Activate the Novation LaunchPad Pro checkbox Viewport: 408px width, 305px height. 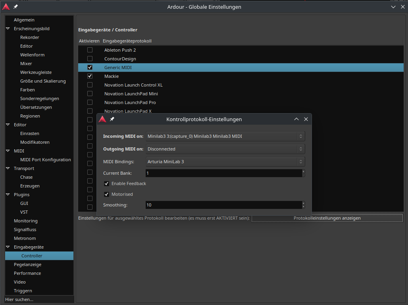(x=90, y=102)
